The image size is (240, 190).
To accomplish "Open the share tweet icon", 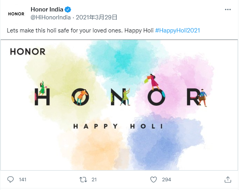I will point(228,180).
